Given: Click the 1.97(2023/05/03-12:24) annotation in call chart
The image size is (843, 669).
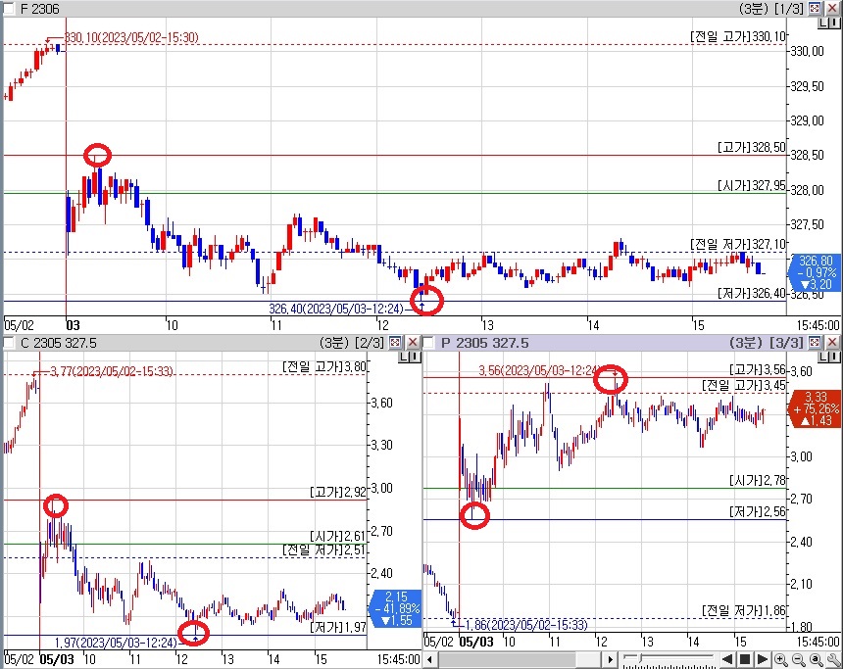Looking at the screenshot, I should click(116, 643).
